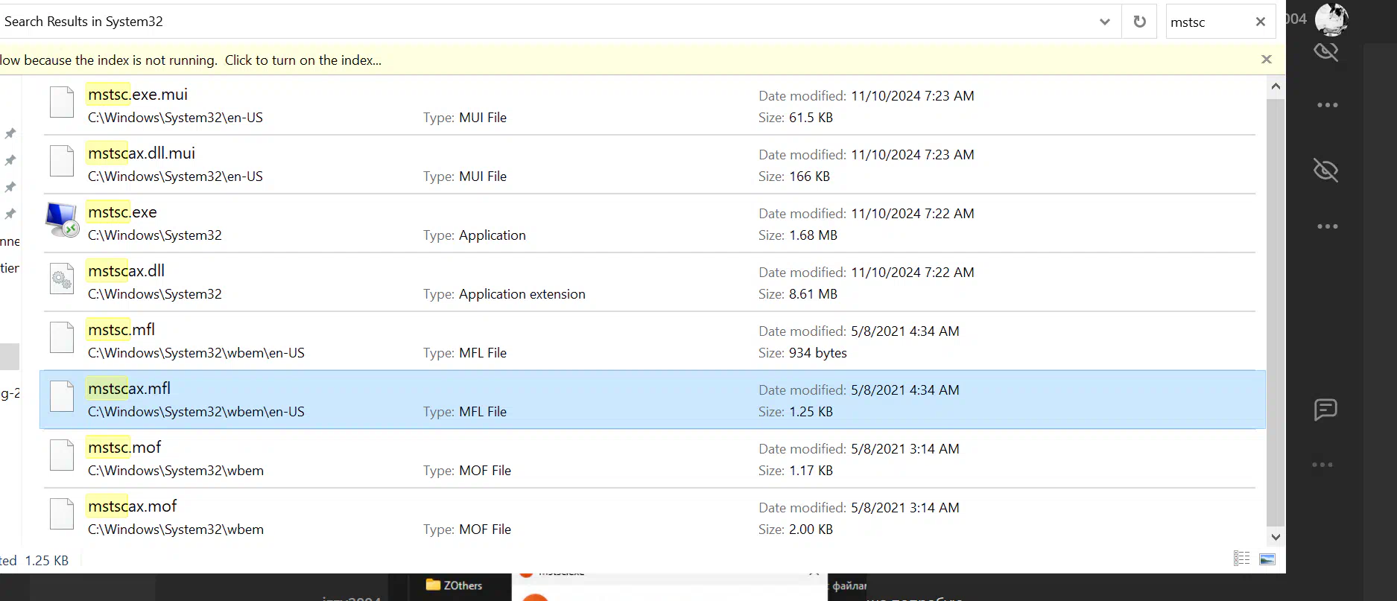The width and height of the screenshot is (1397, 601).
Task: Click '1.25 KB' in the status bar
Action: 46,561
